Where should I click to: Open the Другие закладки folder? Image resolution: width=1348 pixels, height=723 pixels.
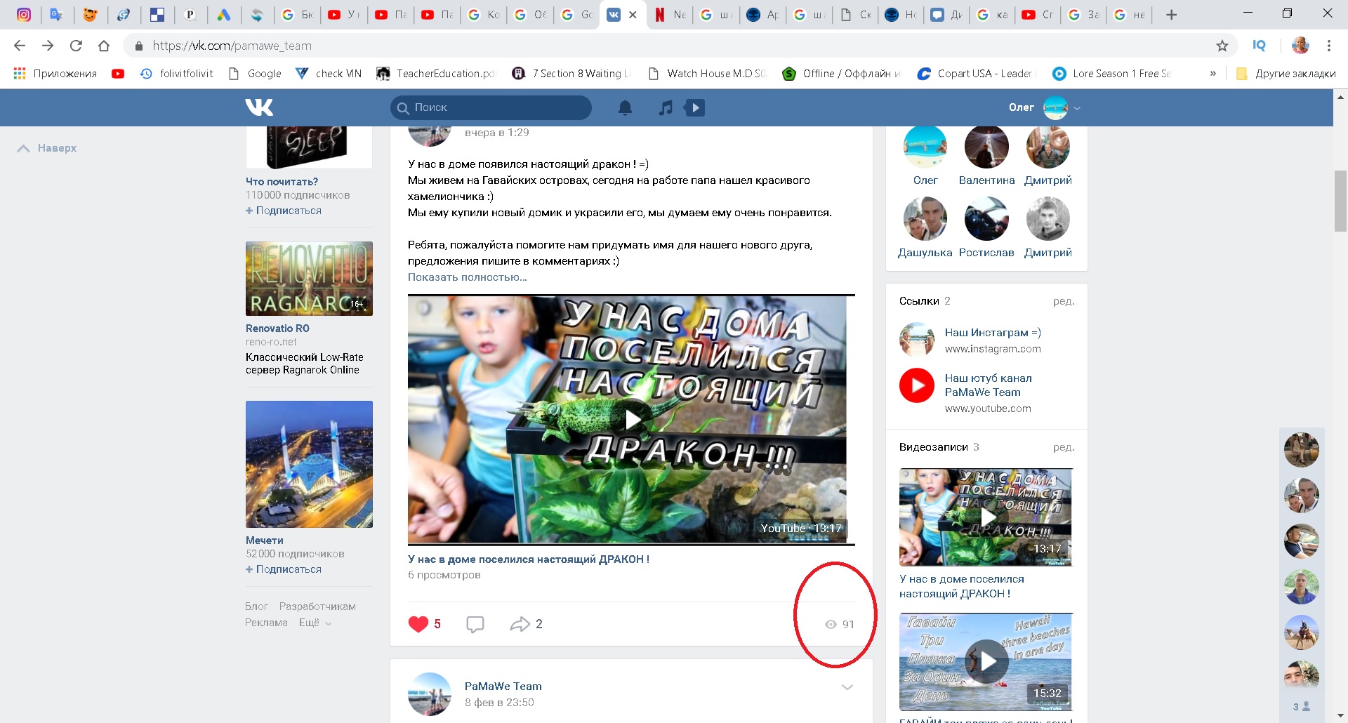pyautogui.click(x=1286, y=74)
